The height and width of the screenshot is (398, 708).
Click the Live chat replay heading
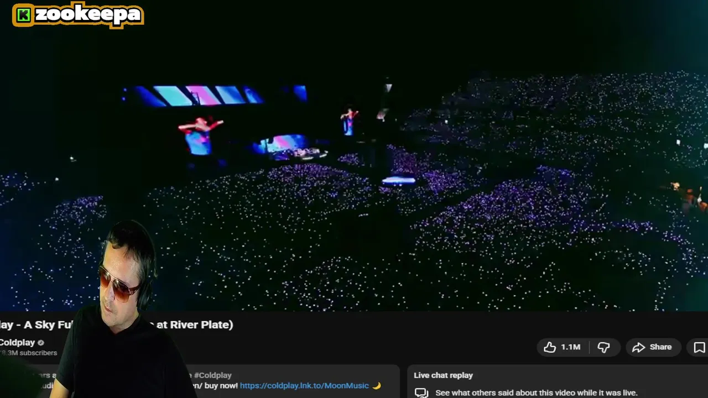443,375
